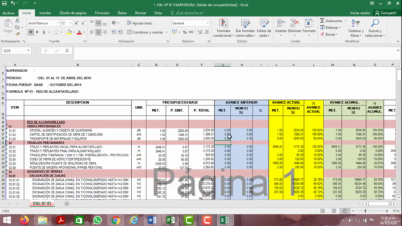Image resolution: width=402 pixels, height=226 pixels.
Task: Open Formato condicional menu
Action: [224, 28]
